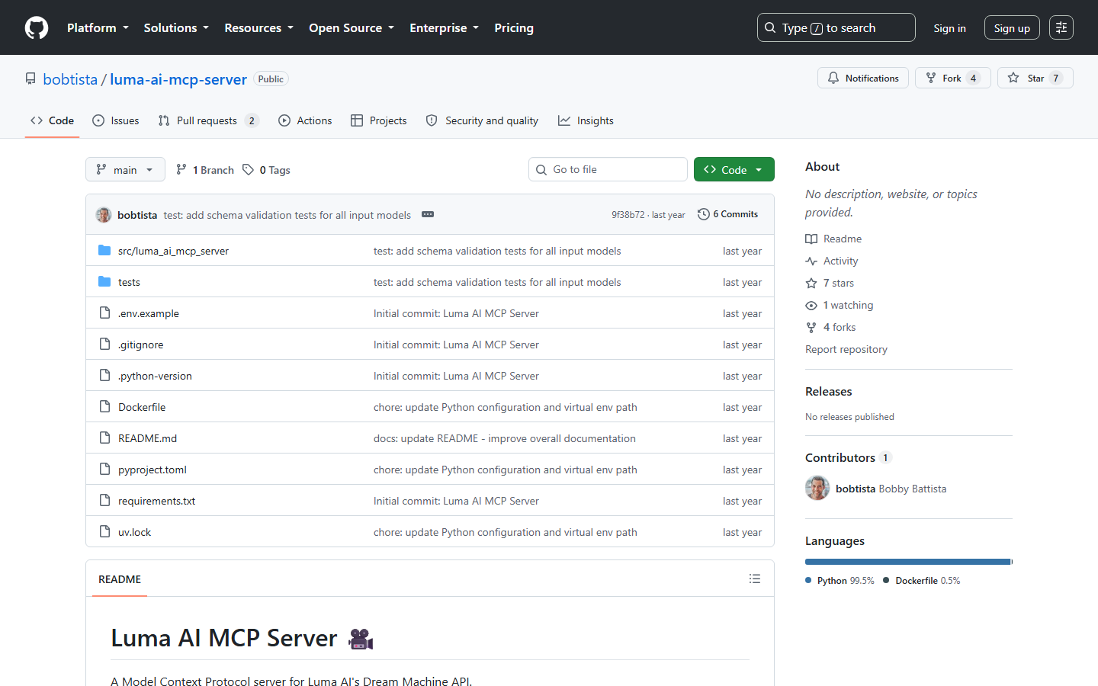Image resolution: width=1098 pixels, height=686 pixels.
Task: Click the README.md file icon
Action: point(104,438)
